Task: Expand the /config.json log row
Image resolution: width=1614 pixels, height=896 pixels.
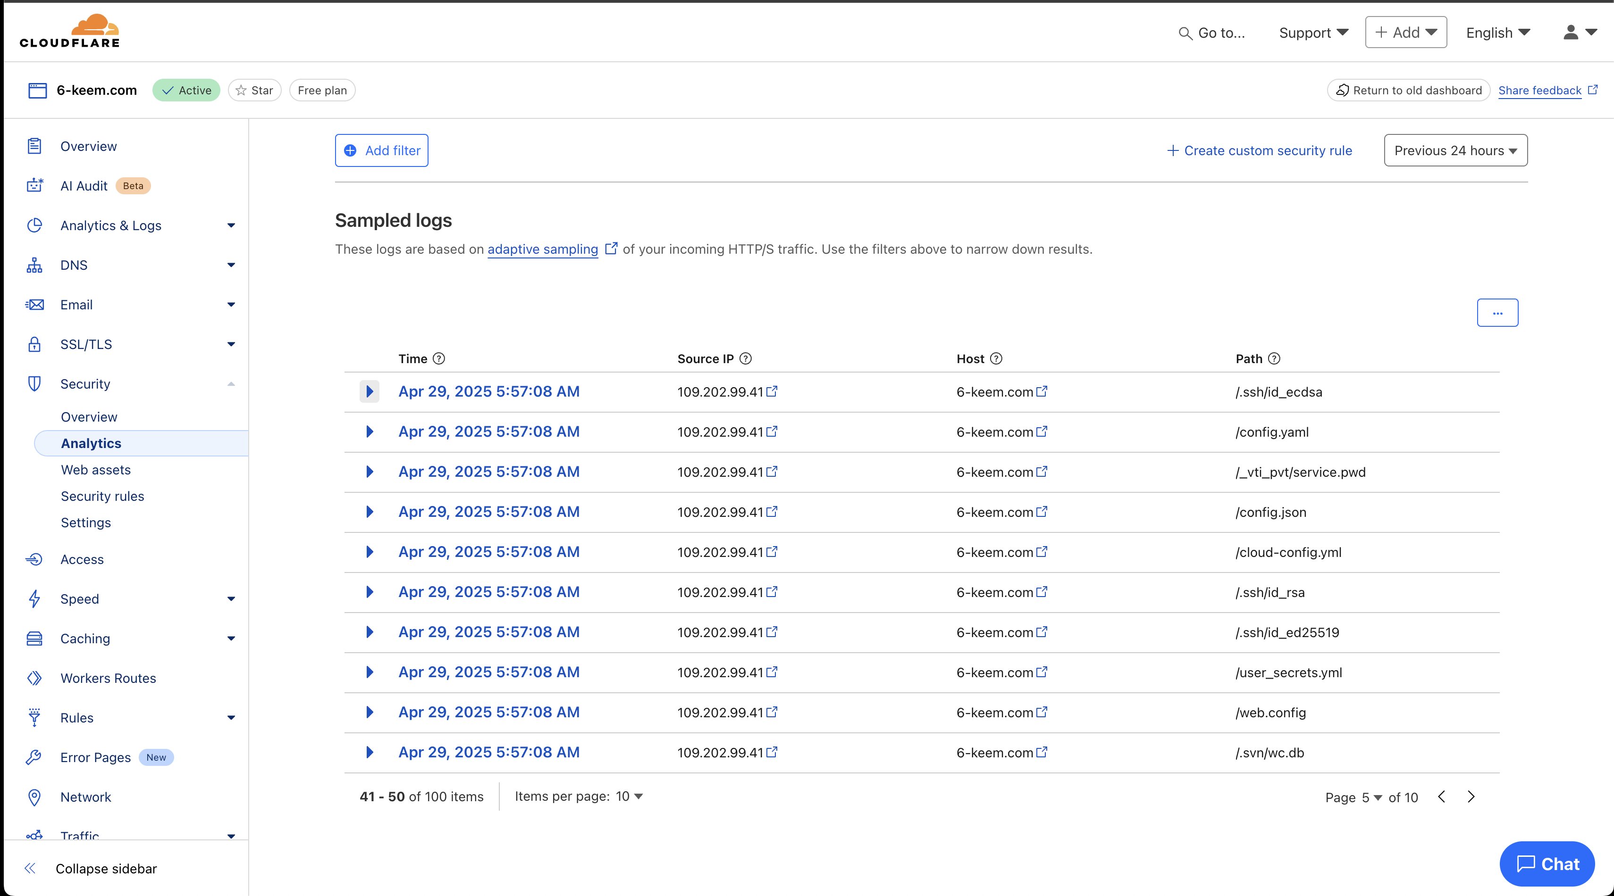Action: pos(370,512)
